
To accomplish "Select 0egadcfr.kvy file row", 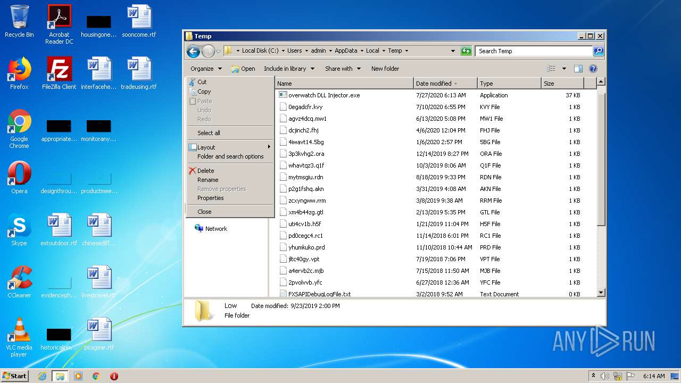I will (430, 107).
